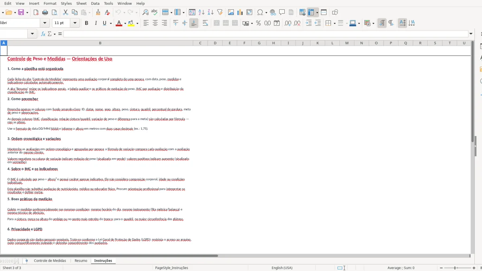The height and width of the screenshot is (271, 482).
Task: Open the Format menu
Action: [50, 3]
